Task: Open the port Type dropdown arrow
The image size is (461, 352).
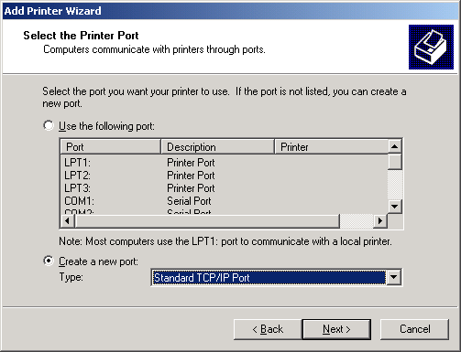Action: click(x=394, y=277)
